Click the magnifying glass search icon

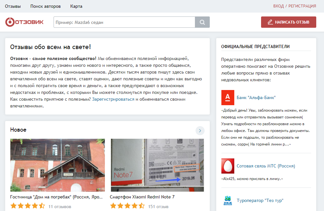(x=202, y=22)
